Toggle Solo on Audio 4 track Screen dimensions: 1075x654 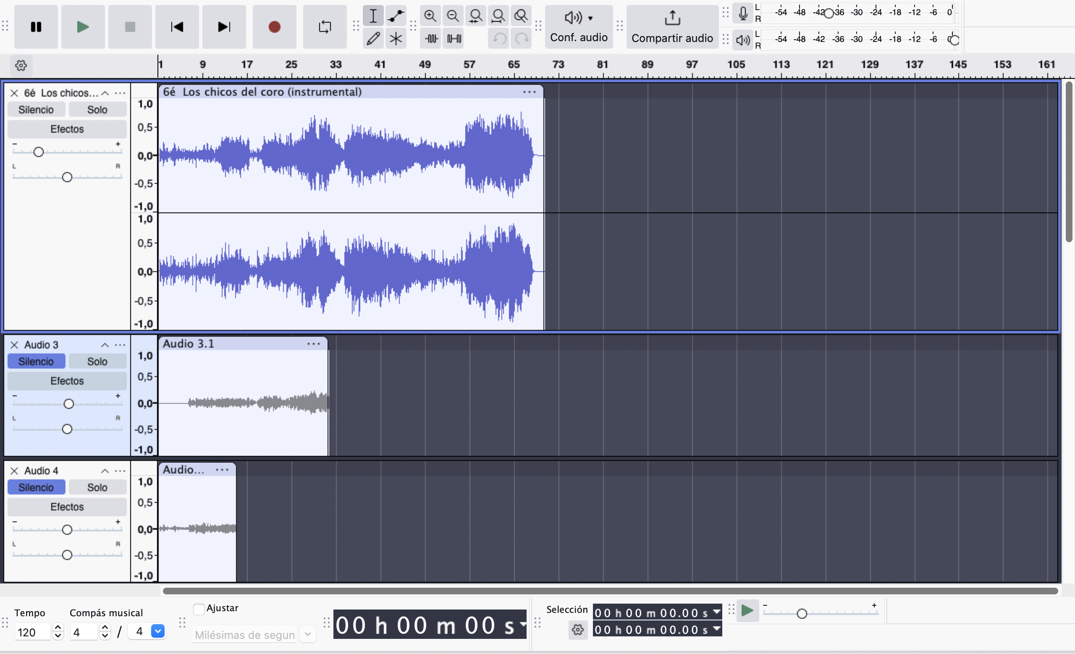tap(97, 487)
